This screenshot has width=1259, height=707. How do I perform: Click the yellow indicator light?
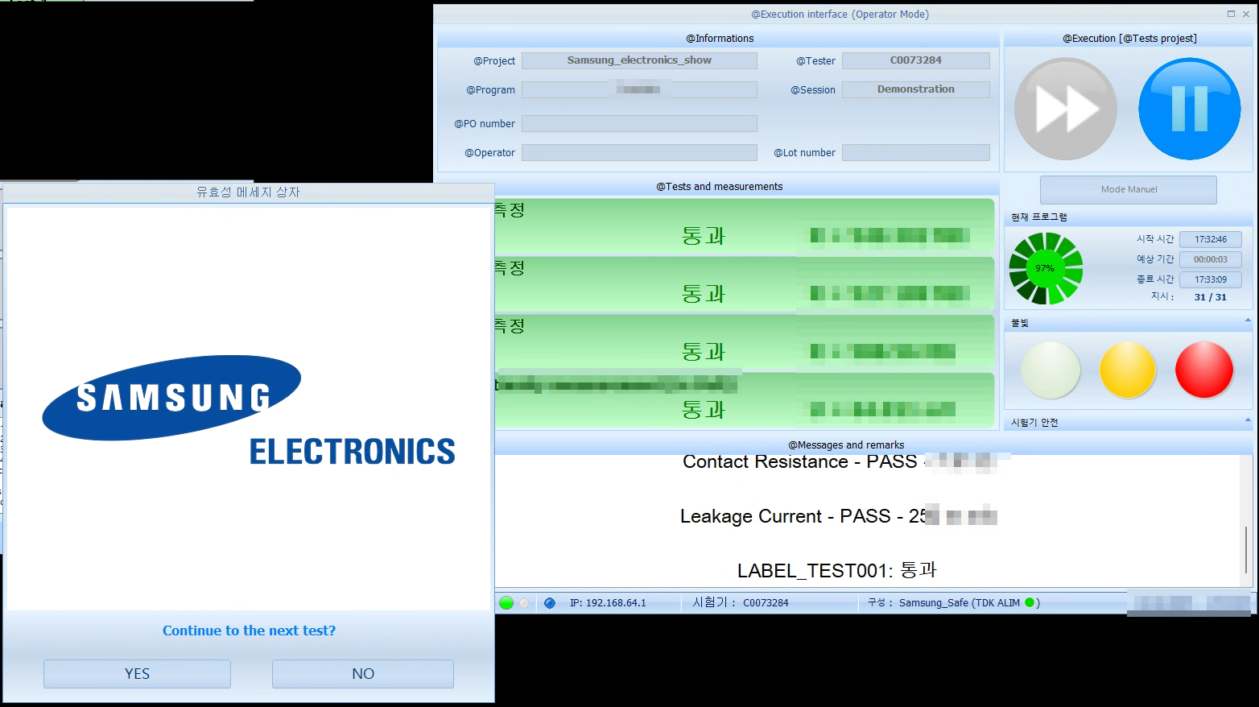tap(1127, 370)
